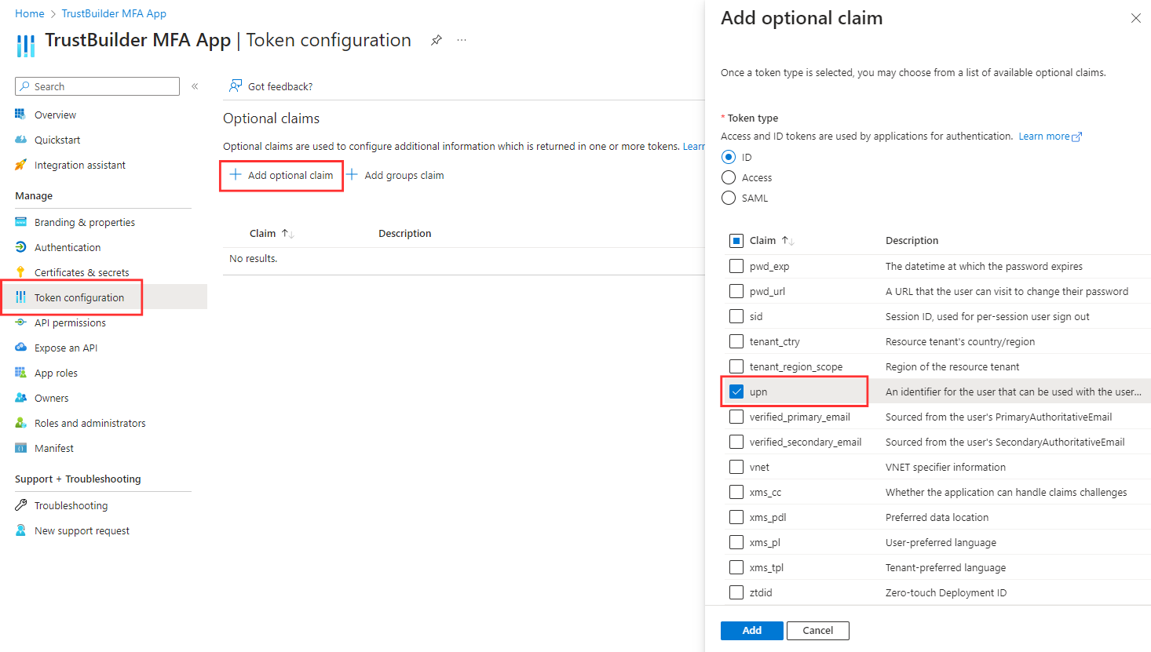1151x652 pixels.
Task: Click the Add button in panel
Action: [x=752, y=630]
